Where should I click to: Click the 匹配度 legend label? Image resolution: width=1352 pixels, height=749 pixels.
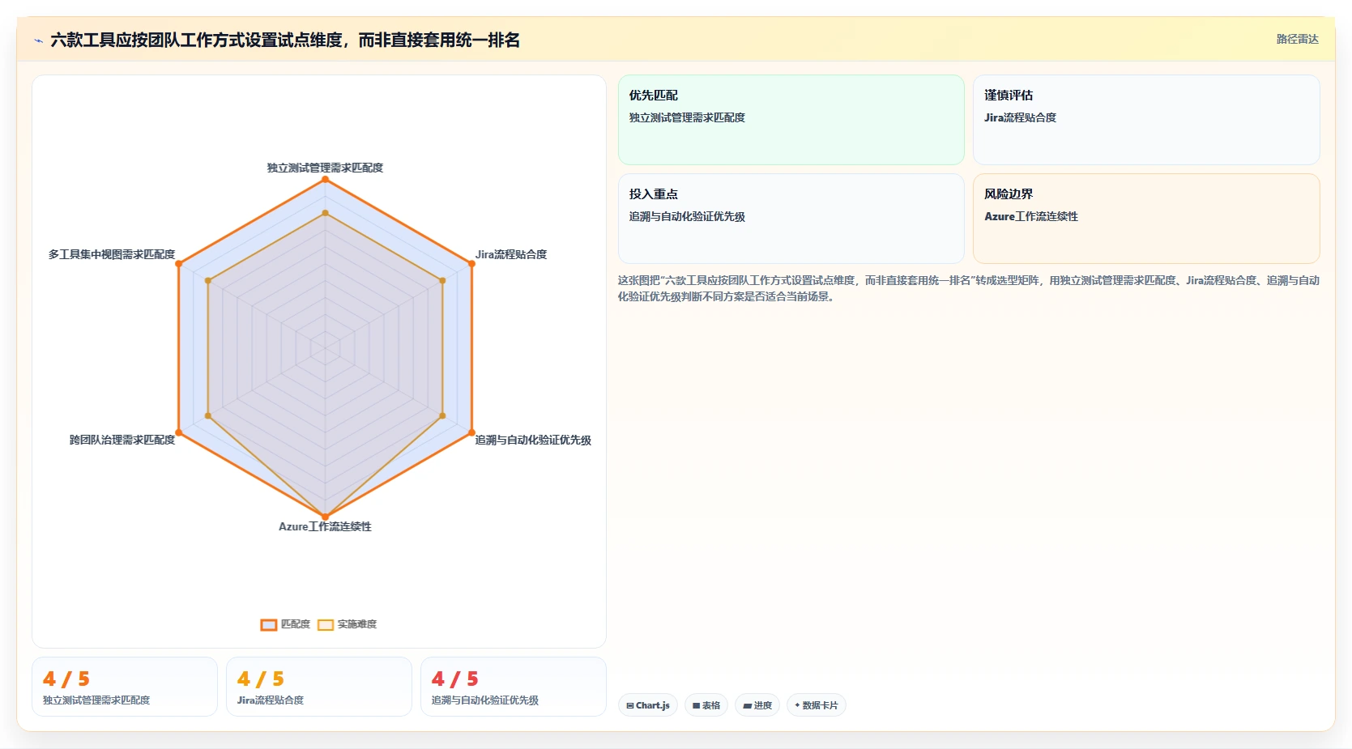tap(296, 624)
